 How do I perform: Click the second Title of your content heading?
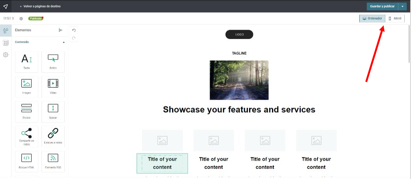[x=214, y=163]
